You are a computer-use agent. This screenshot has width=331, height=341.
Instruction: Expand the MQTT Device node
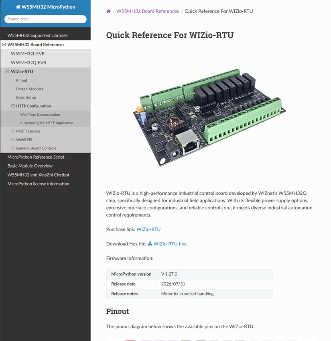point(13,131)
